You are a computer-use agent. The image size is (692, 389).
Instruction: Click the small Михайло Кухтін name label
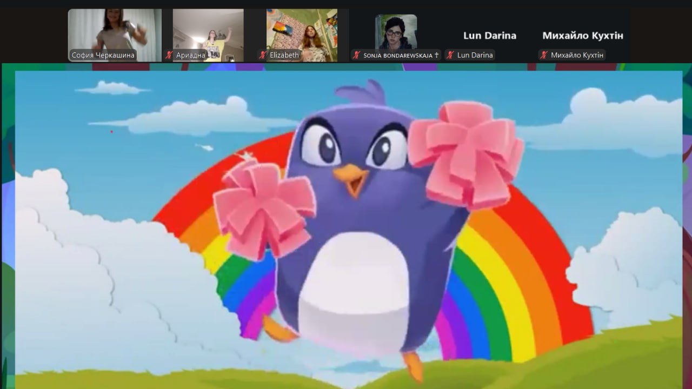576,55
